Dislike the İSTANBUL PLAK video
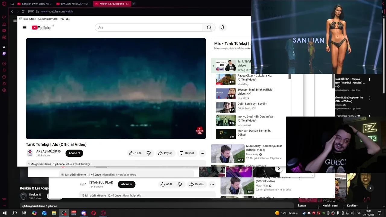Viewport: 386px width, 217px height. pyautogui.click(x=180, y=184)
